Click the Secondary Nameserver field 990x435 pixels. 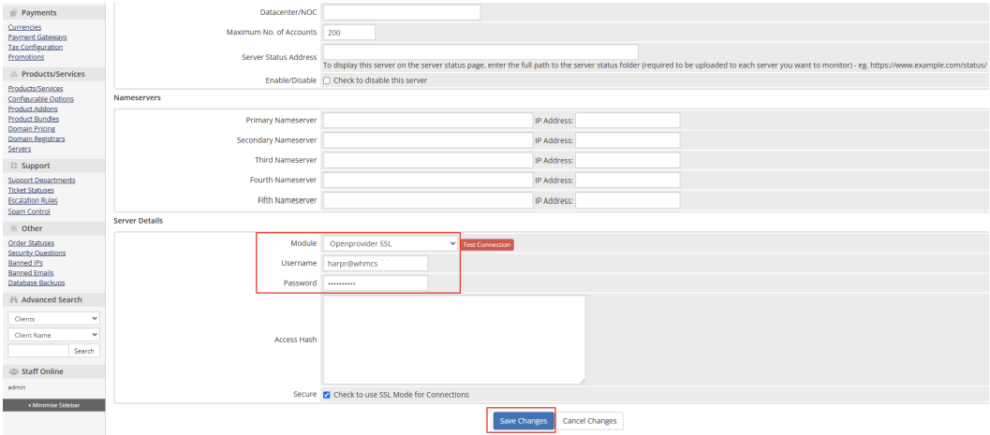click(428, 140)
